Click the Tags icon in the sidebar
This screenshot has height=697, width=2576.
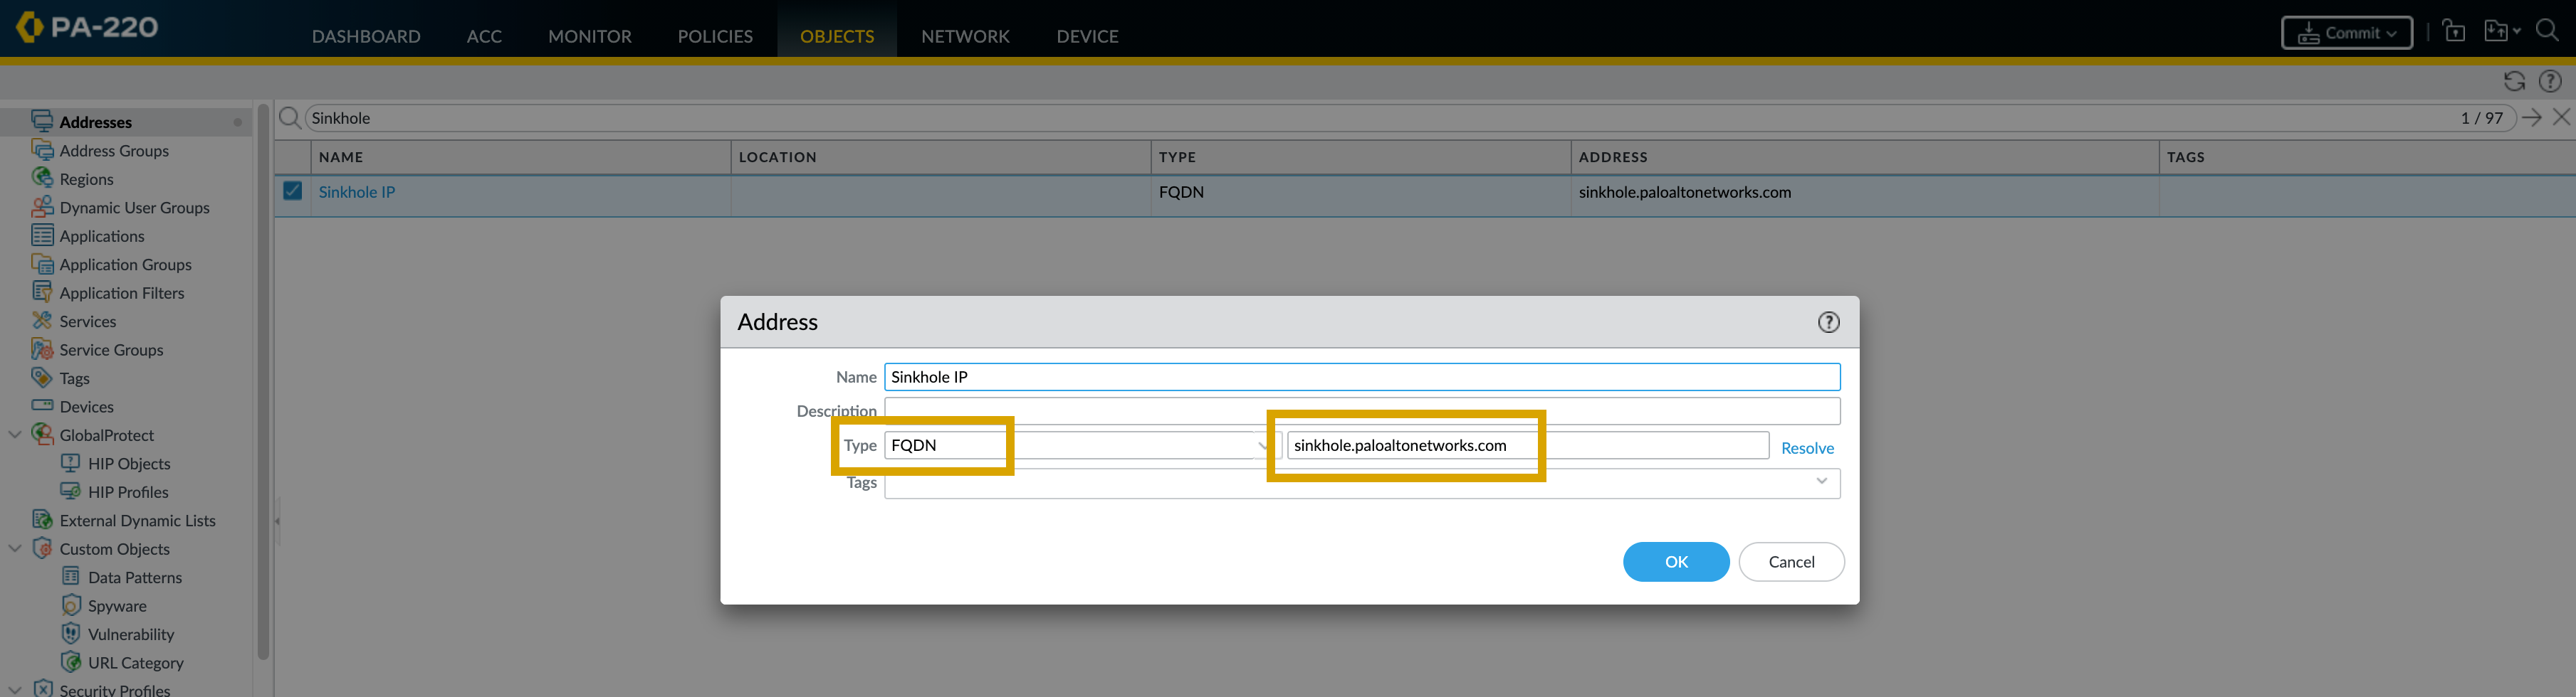42,378
